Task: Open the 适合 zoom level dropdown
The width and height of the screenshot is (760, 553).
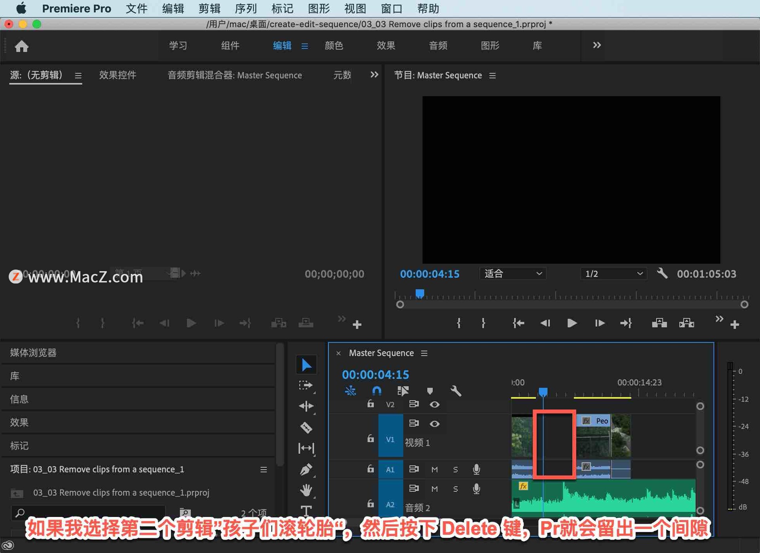Action: [x=513, y=274]
